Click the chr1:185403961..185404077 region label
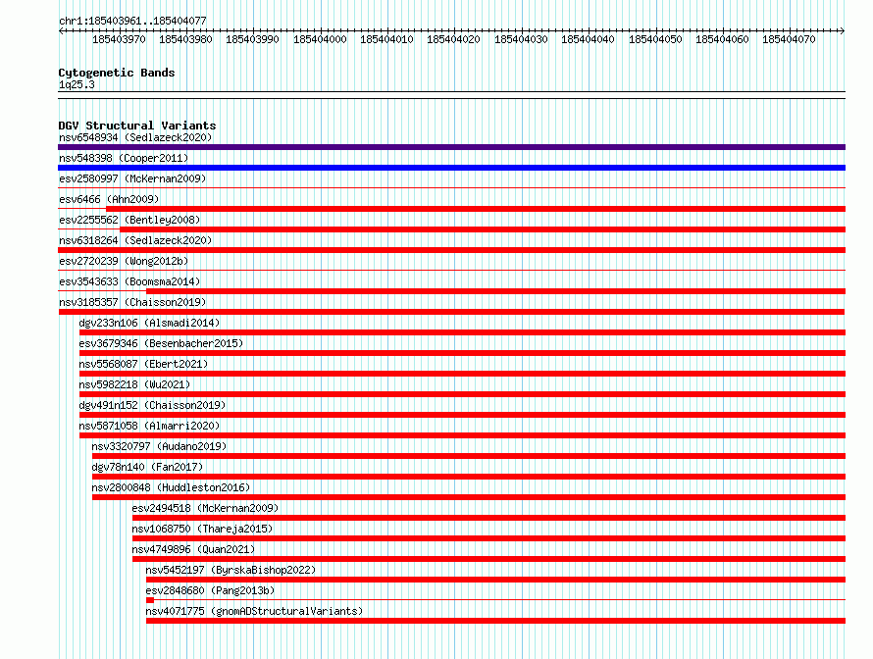Viewport: 873px width, 659px height. click(132, 21)
